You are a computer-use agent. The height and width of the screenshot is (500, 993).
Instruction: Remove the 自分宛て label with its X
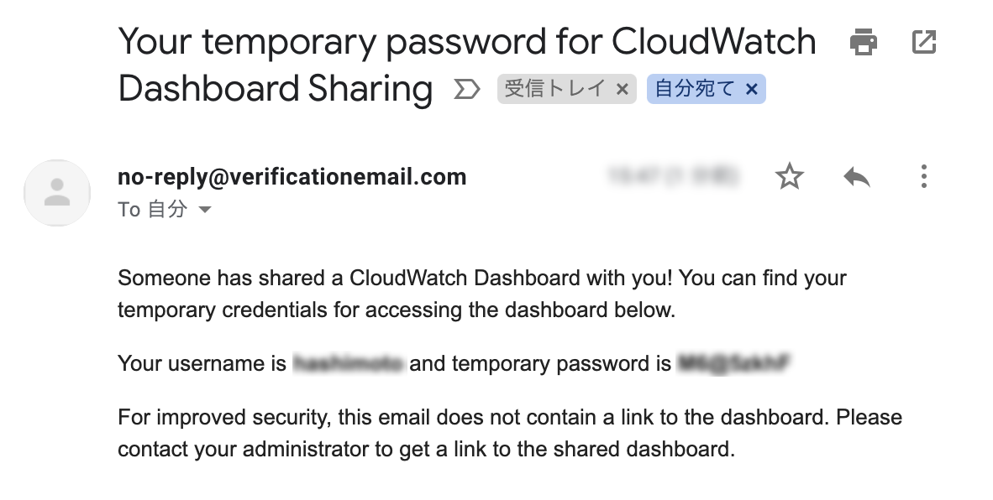click(752, 89)
